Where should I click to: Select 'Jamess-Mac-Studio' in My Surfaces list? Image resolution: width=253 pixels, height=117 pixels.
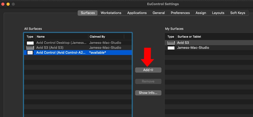click(193, 48)
